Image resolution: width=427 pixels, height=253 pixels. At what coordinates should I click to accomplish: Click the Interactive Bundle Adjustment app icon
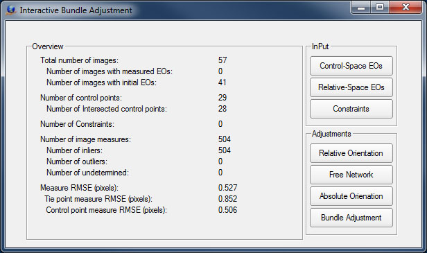click(x=10, y=10)
